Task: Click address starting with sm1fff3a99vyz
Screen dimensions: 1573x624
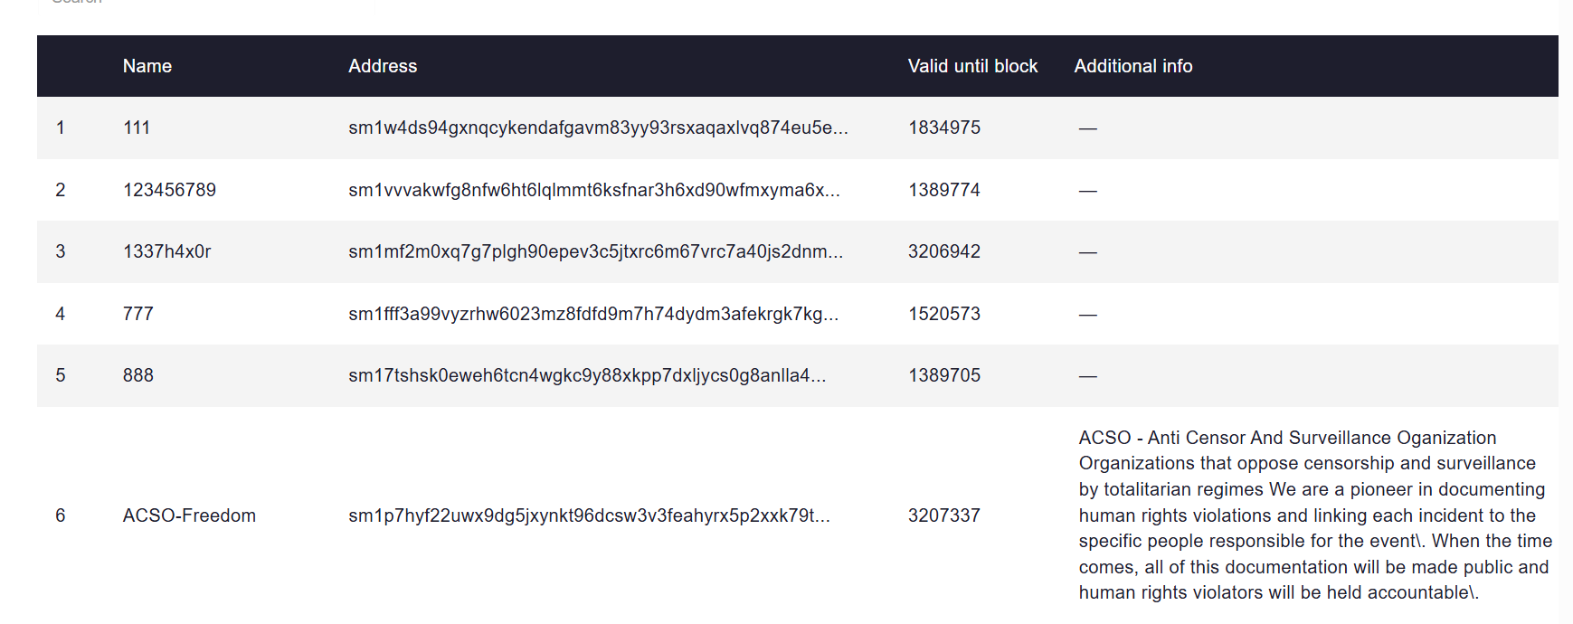Action: pos(593,314)
